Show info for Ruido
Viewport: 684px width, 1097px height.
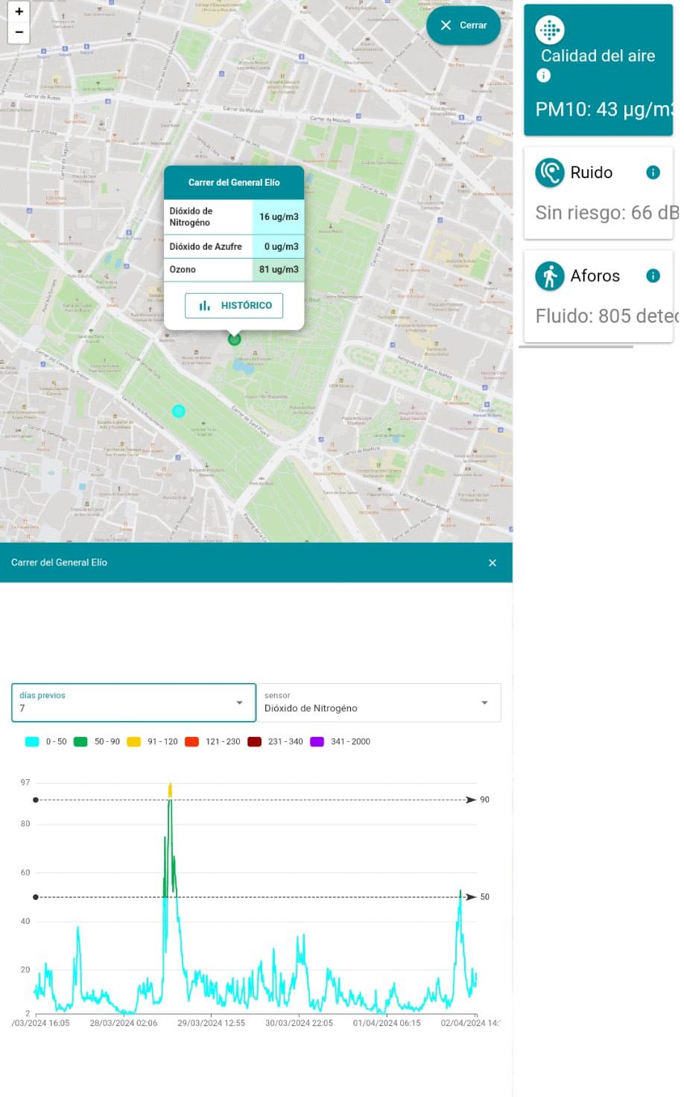click(x=653, y=172)
